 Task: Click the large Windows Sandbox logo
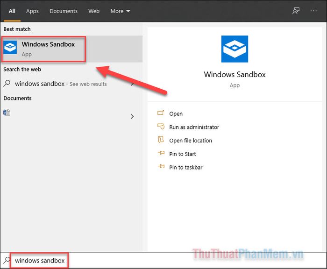point(235,49)
